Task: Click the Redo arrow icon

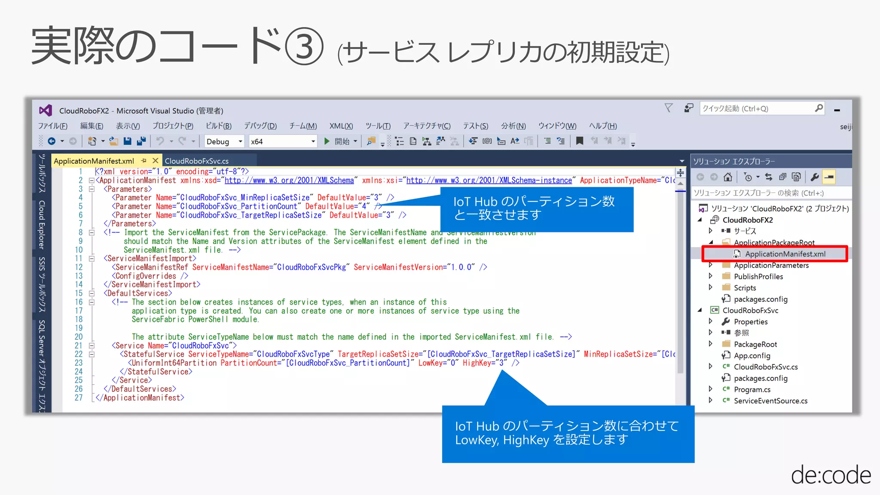Action: point(182,141)
